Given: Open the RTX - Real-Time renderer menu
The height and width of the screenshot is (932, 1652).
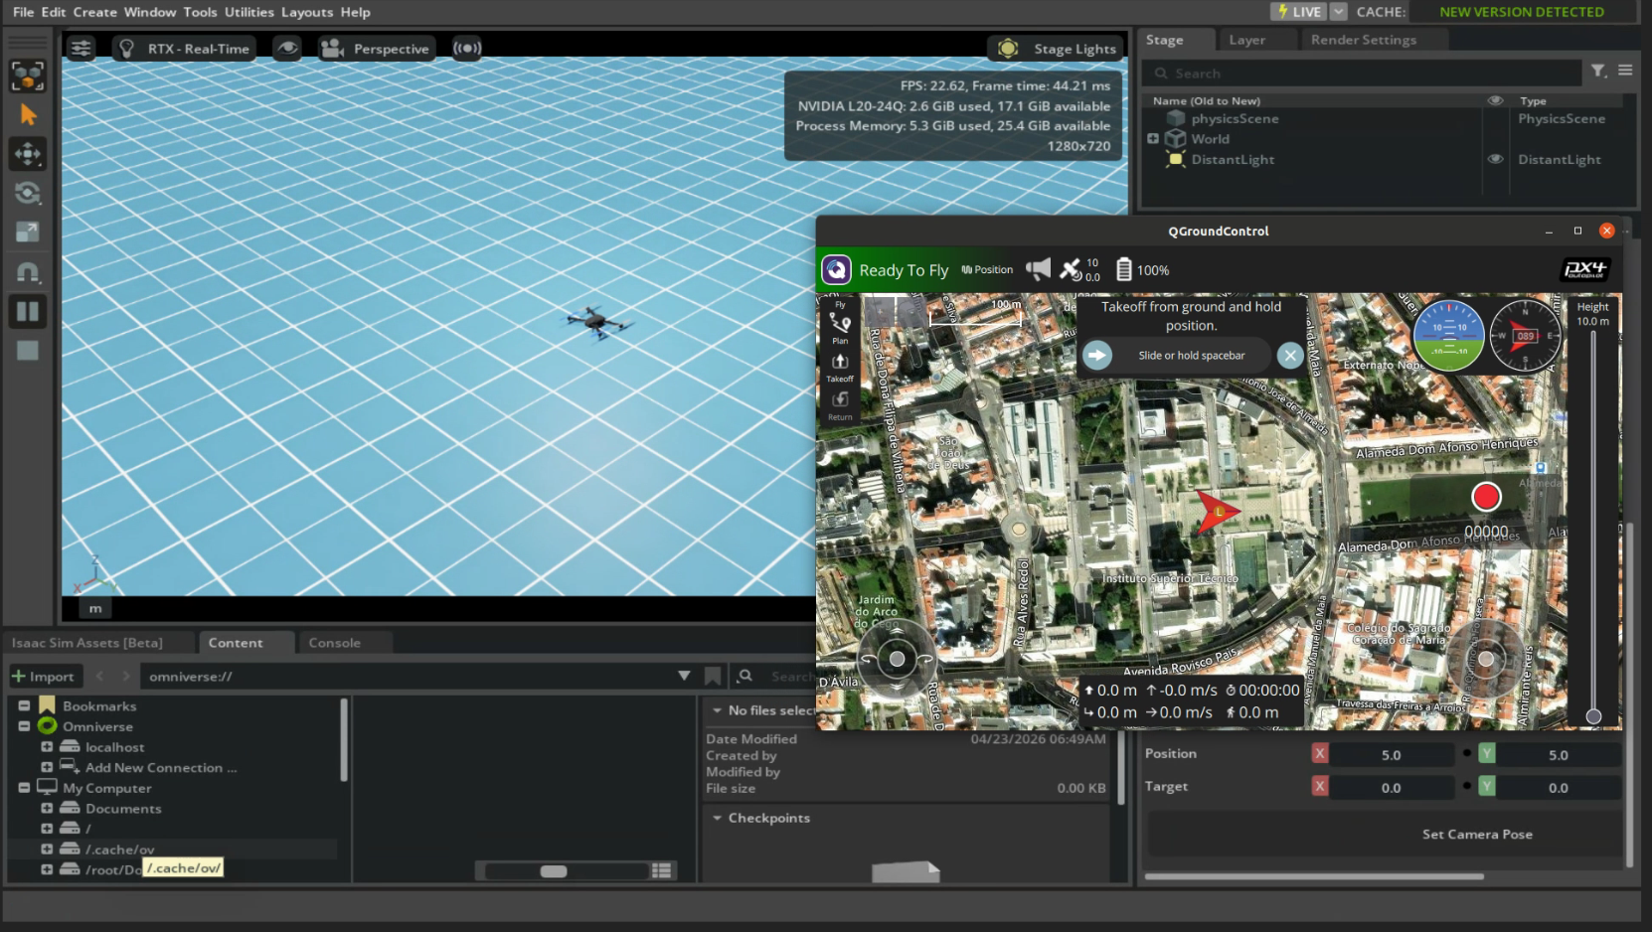Looking at the screenshot, I should pos(184,48).
